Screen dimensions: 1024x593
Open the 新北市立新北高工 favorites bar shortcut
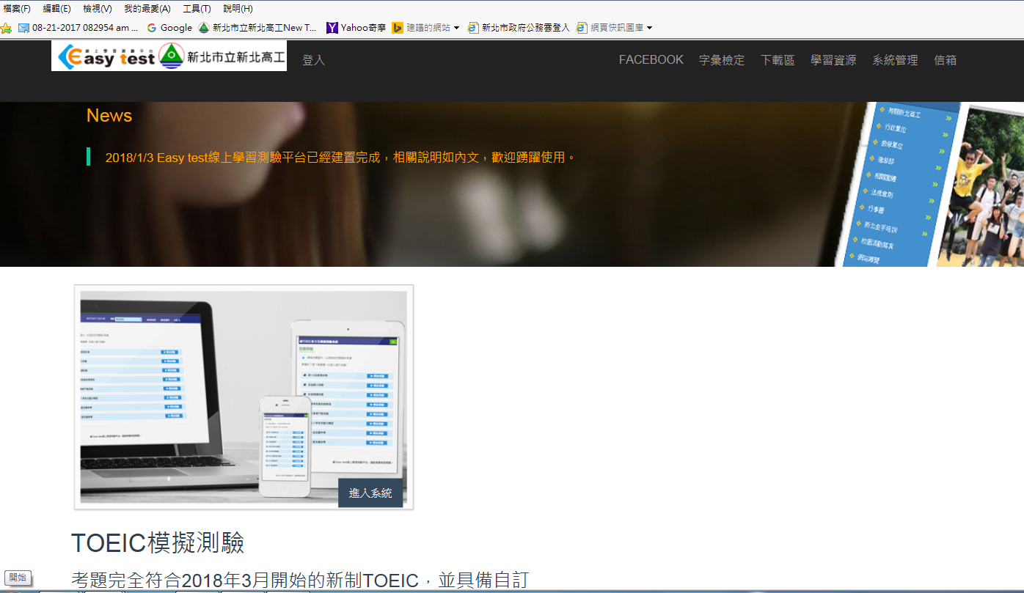point(257,28)
